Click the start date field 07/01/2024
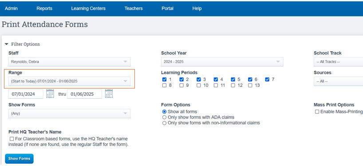Viewport: 363px width, 166px height. (x=26, y=94)
